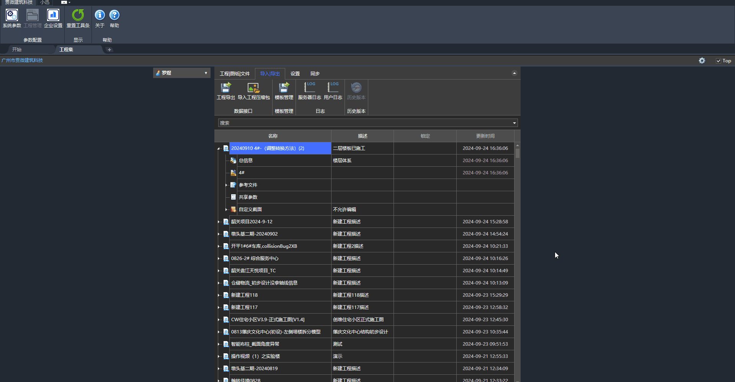Collapse the 20240910 4# project node

[219, 148]
